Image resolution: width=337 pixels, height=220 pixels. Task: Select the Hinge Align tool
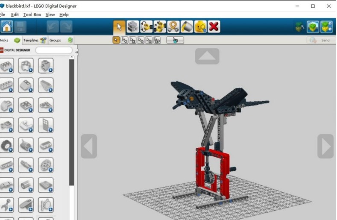click(160, 27)
